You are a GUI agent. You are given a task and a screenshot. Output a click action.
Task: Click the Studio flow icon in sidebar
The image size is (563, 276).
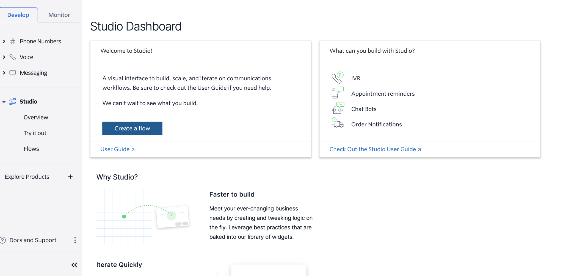pyautogui.click(x=13, y=101)
